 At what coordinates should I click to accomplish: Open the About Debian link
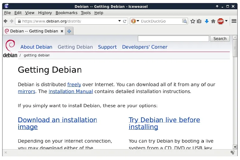point(36,47)
